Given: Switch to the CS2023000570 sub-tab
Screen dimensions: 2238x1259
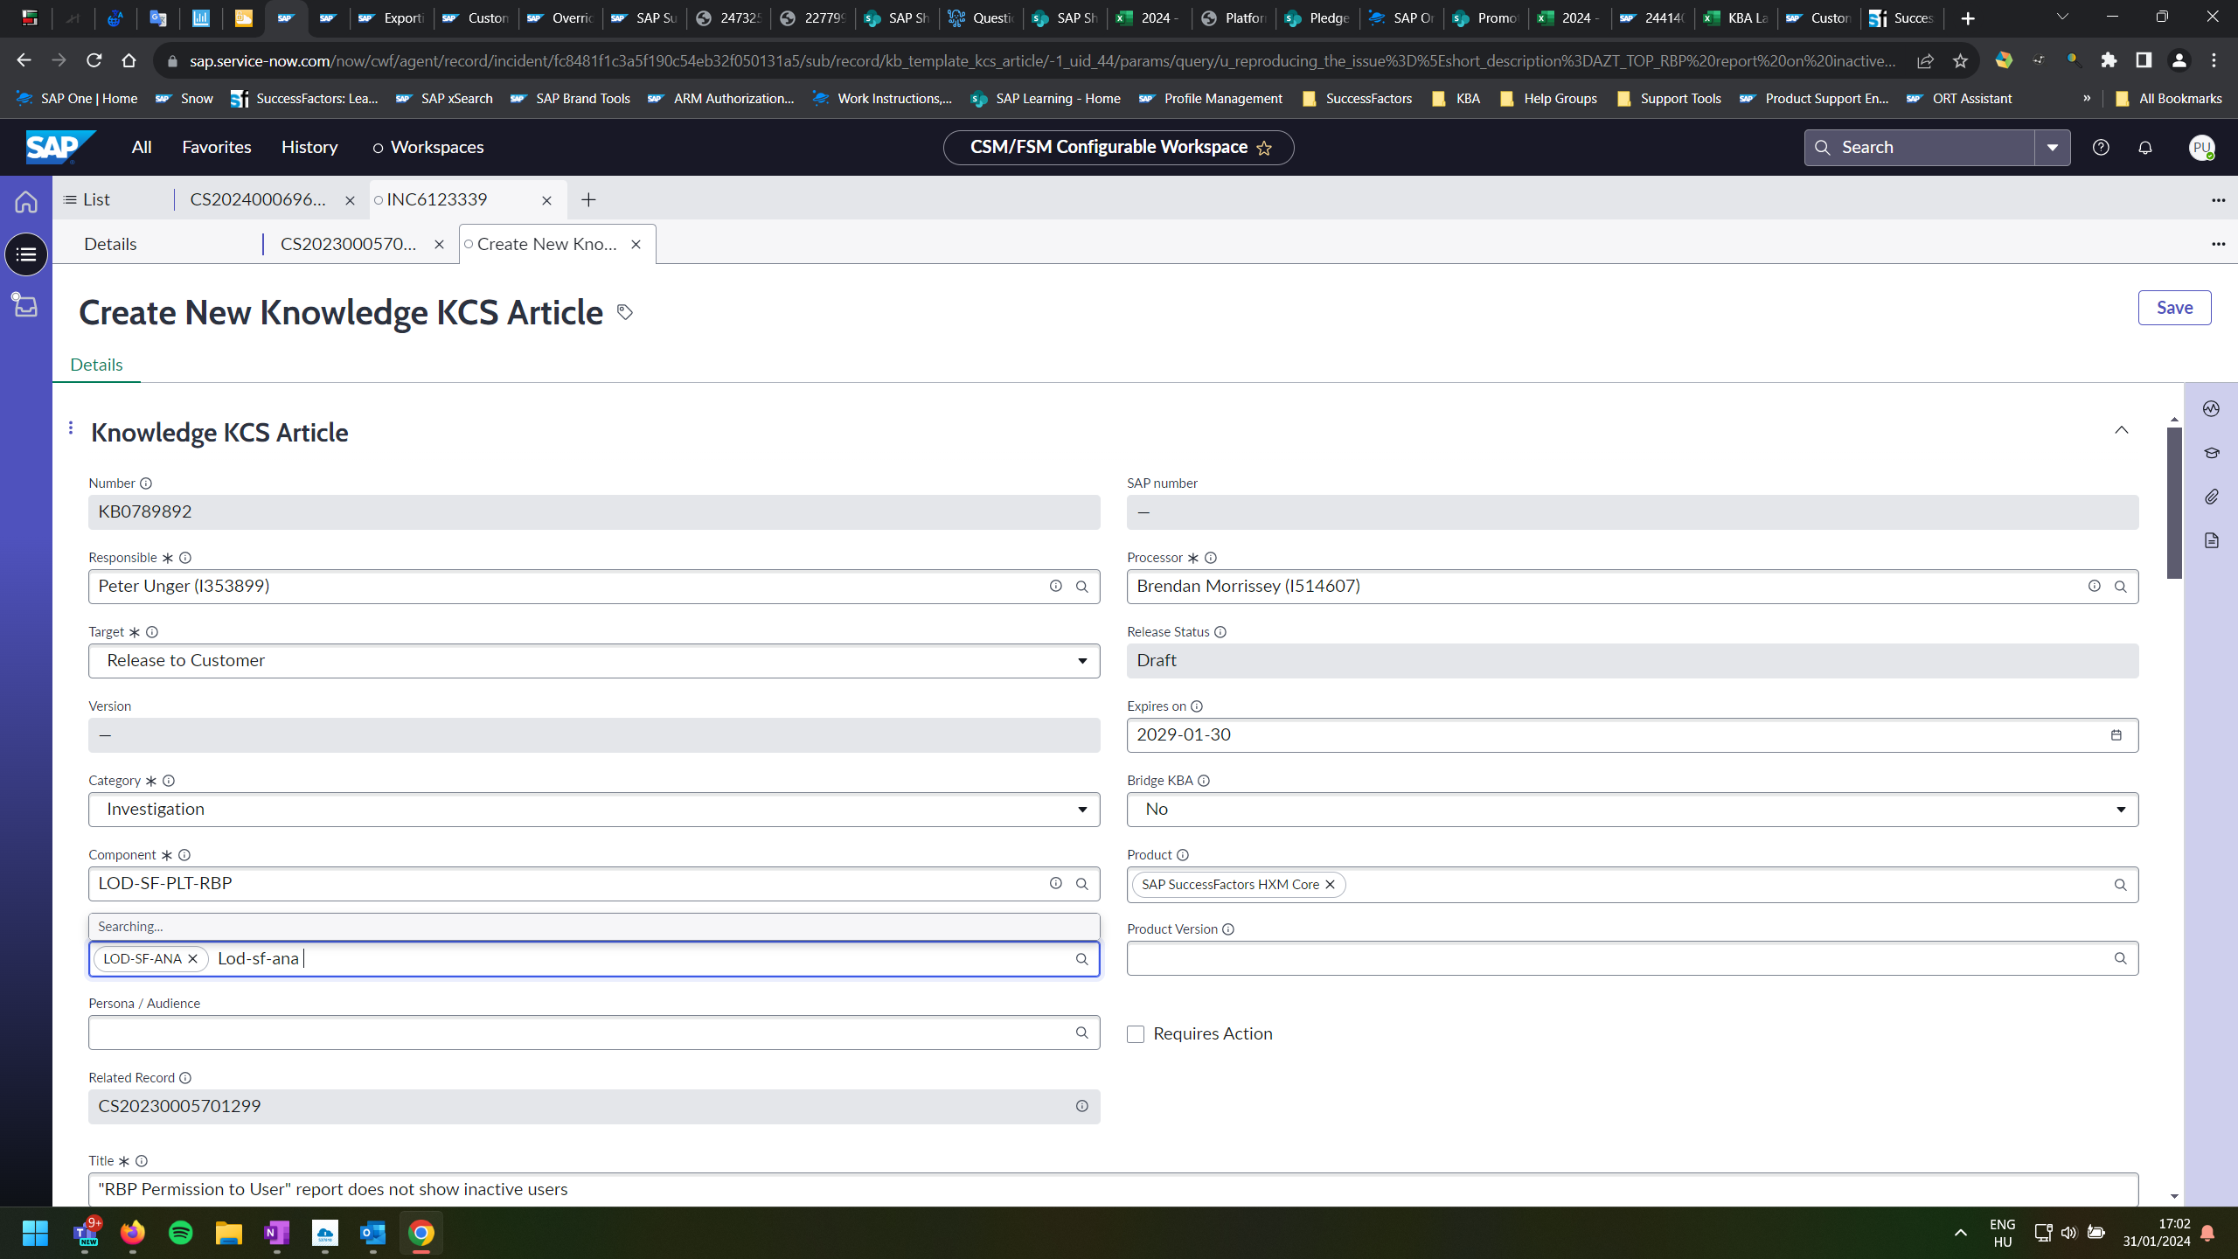Looking at the screenshot, I should point(348,245).
